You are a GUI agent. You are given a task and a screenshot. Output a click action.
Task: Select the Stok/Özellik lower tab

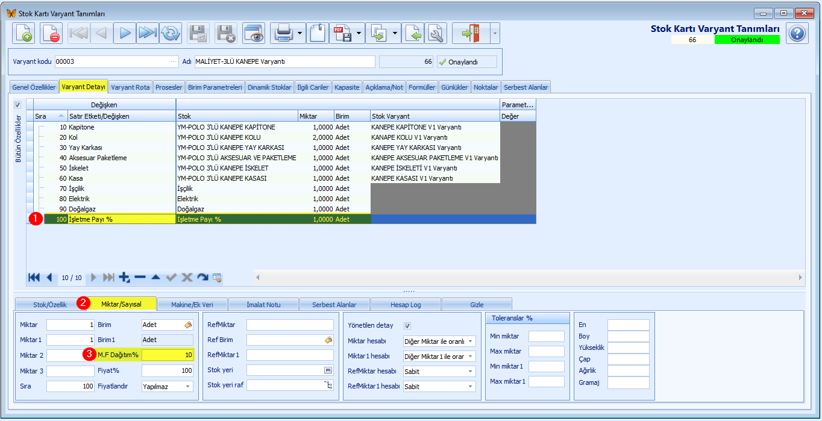pos(50,305)
